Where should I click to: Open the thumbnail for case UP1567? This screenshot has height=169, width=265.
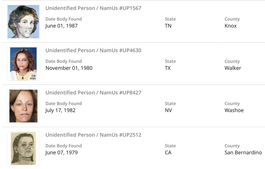(23, 22)
